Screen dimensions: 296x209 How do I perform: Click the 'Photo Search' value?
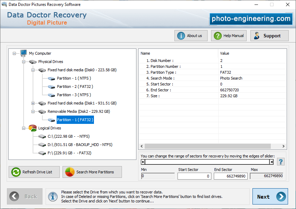coord(231,78)
